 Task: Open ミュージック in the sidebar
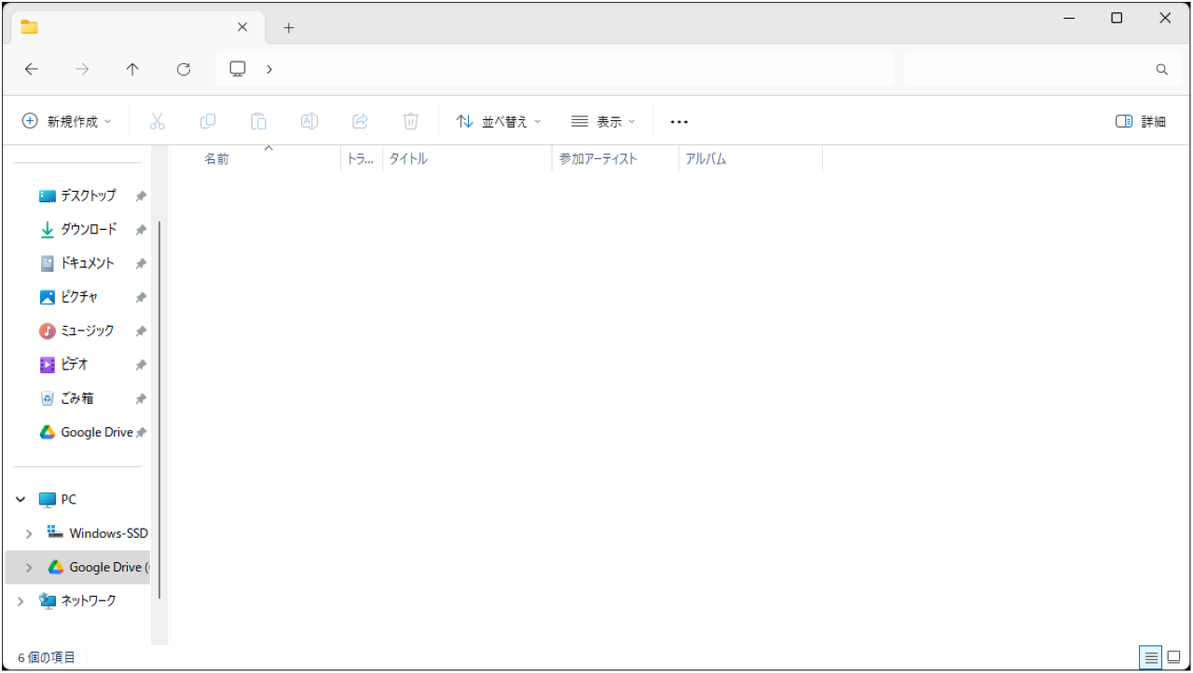click(78, 330)
